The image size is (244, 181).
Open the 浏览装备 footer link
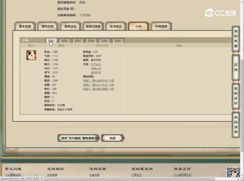point(52,175)
